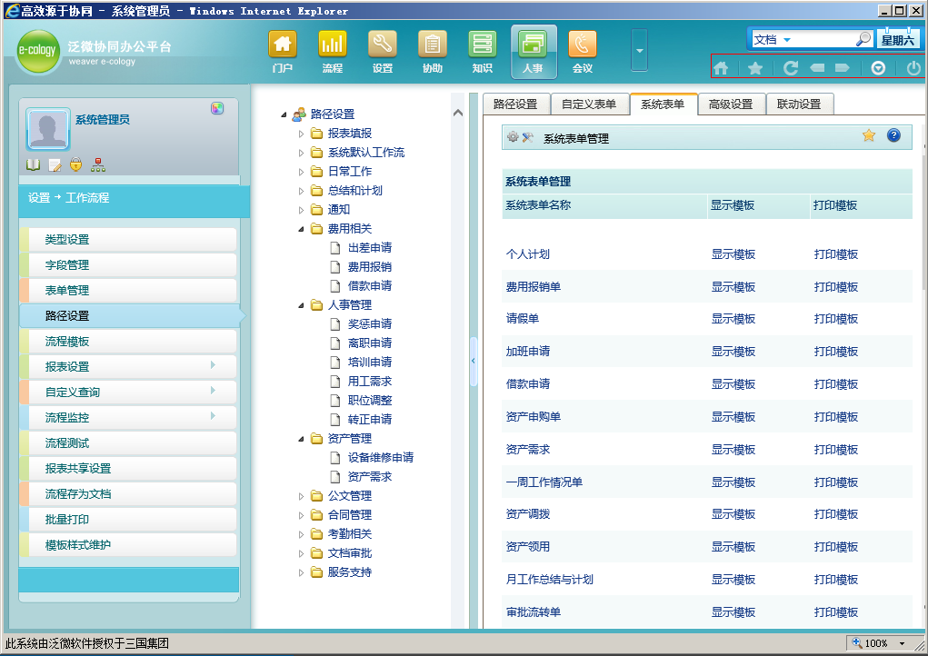
Task: Click the 星期六 calendar button
Action: click(898, 39)
